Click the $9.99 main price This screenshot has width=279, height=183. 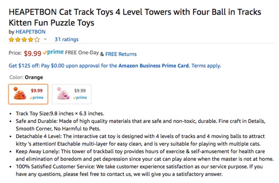point(33,53)
